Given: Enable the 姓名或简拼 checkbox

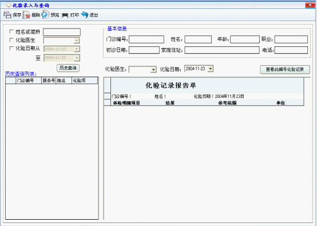Looking at the screenshot, I should pyautogui.click(x=11, y=31).
